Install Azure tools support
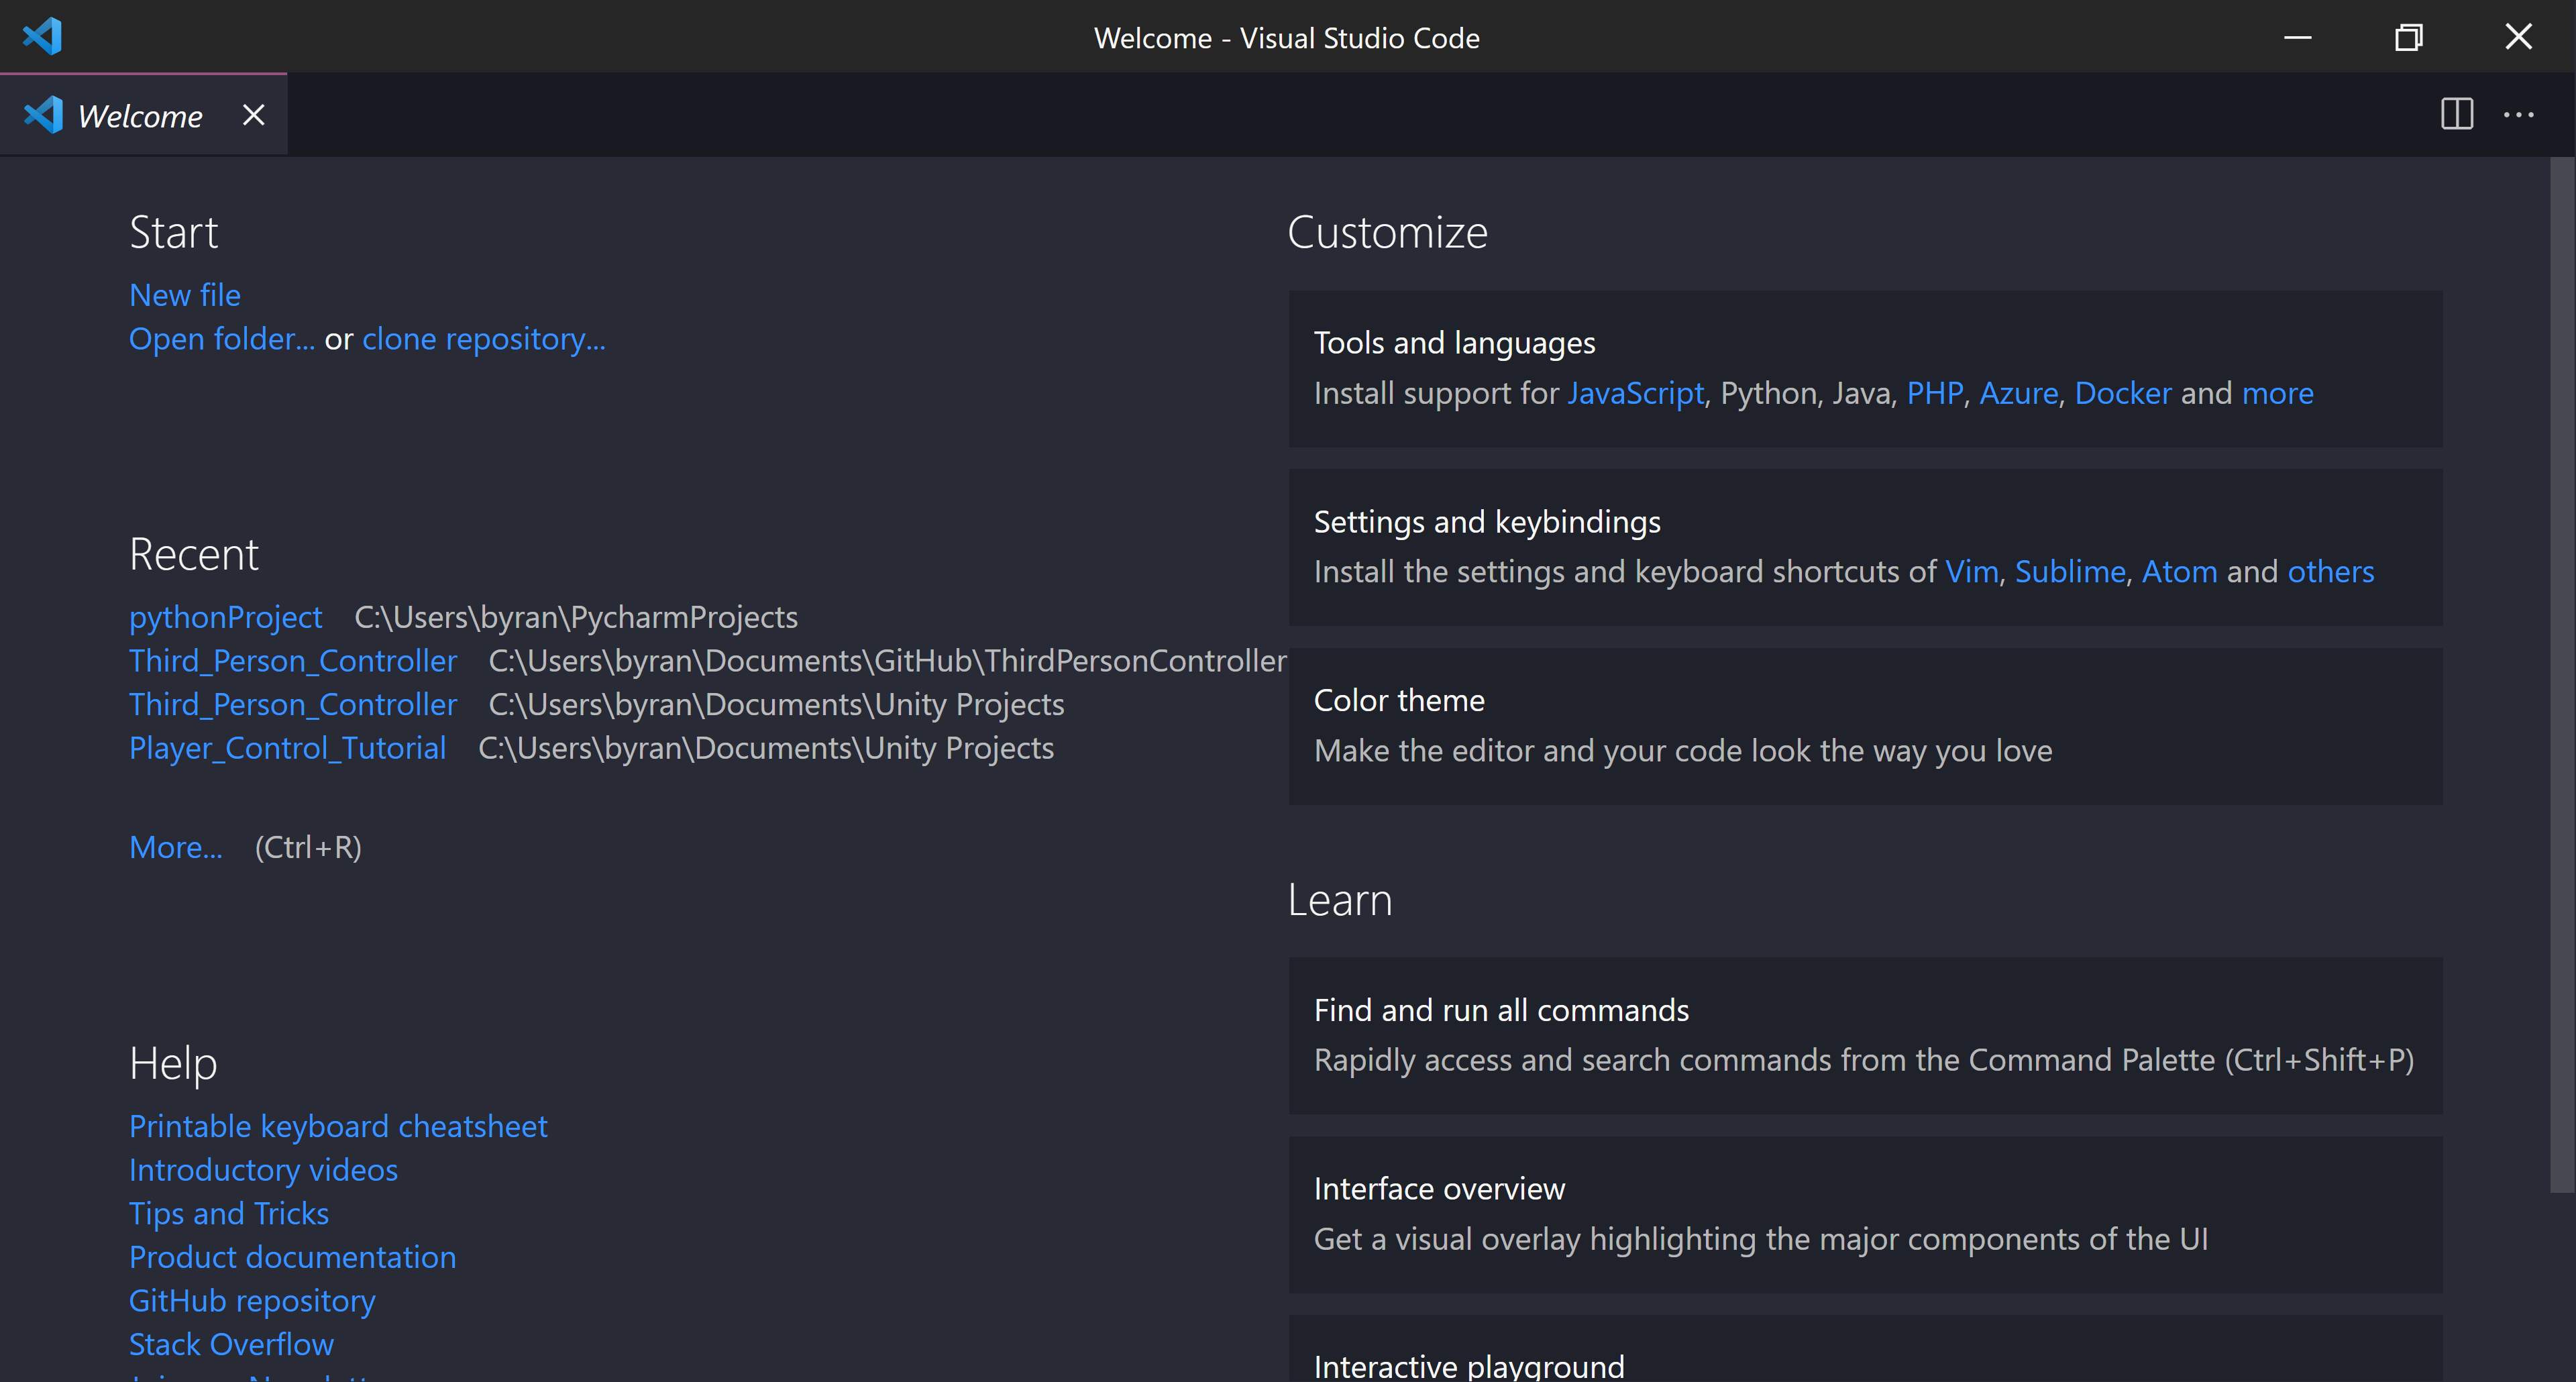 pyautogui.click(x=2019, y=393)
